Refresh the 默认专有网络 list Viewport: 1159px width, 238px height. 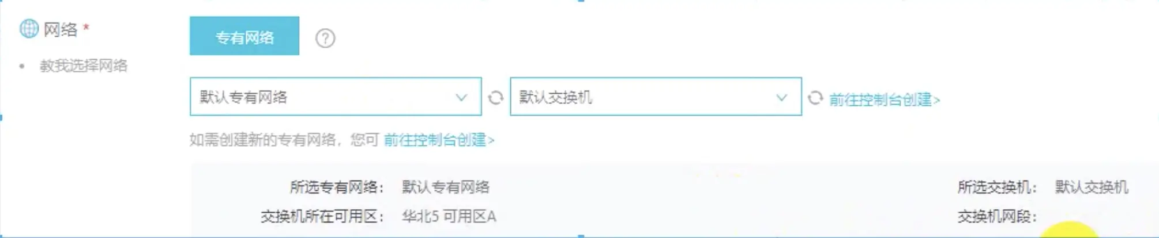pyautogui.click(x=495, y=98)
